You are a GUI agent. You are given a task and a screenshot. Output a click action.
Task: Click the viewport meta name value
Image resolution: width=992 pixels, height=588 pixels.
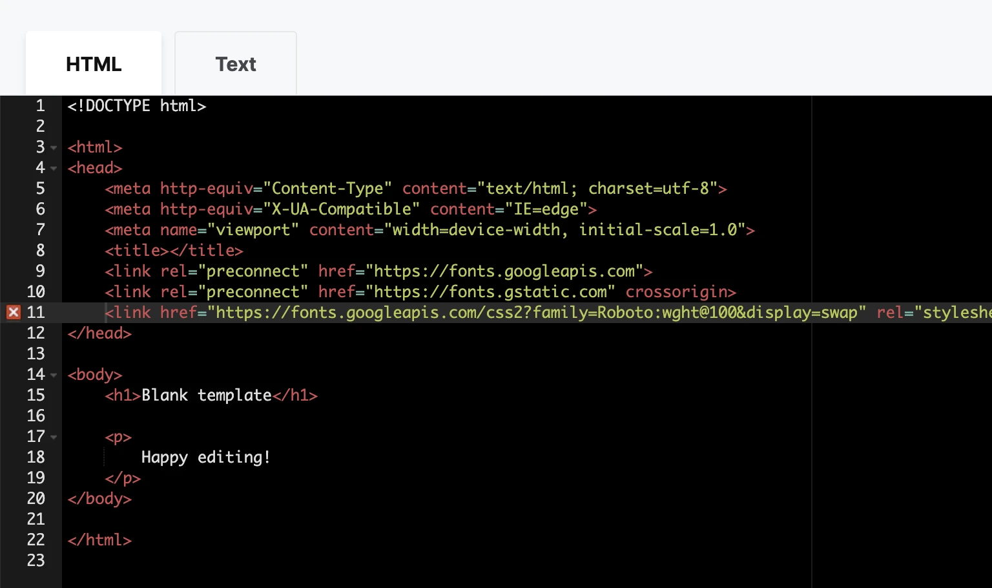click(253, 230)
